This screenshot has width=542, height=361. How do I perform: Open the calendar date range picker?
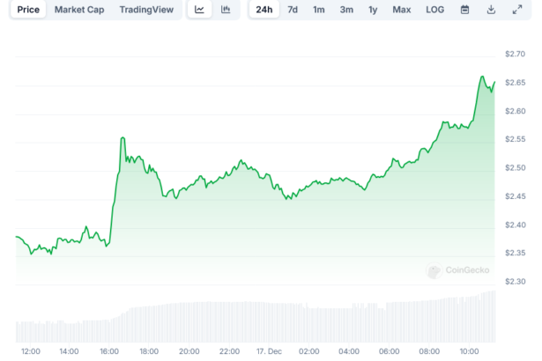pyautogui.click(x=464, y=10)
